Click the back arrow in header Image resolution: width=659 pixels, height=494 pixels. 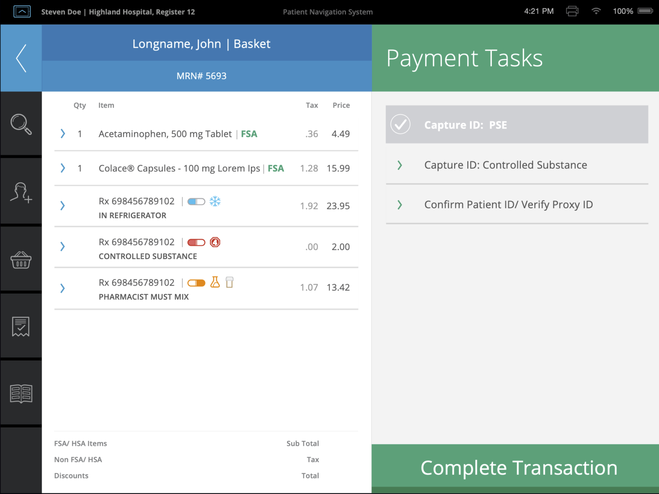pos(21,58)
